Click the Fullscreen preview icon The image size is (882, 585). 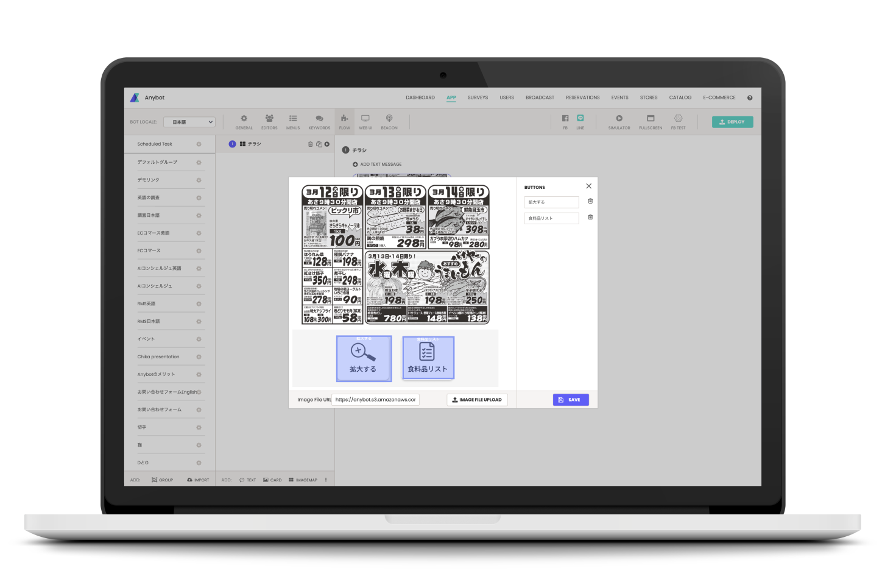650,119
